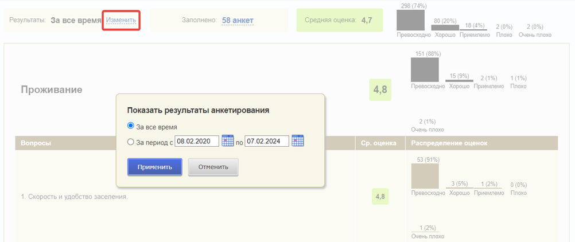Click the 4,8 score for question 1
This screenshot has height=242, width=575.
380,197
